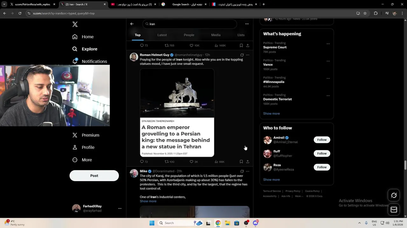Open Chrome from the taskbar
Image resolution: width=407 pixels, height=228 pixels.
(x=218, y=223)
